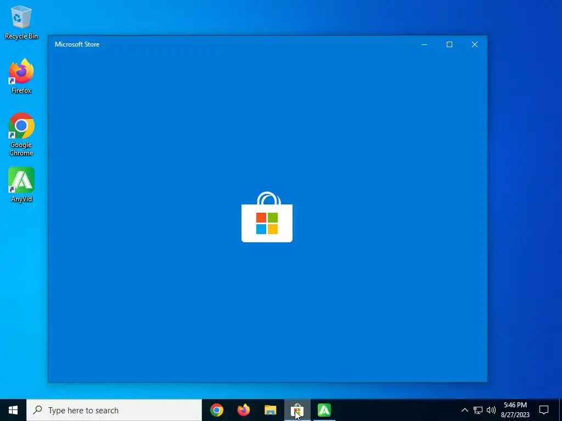Open File Explorer from the taskbar
The image size is (562, 421).
pyautogui.click(x=271, y=410)
